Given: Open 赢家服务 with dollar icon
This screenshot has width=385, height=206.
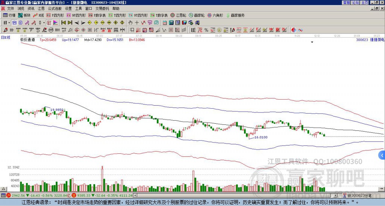Looking at the screenshot, I should (x=235, y=15).
